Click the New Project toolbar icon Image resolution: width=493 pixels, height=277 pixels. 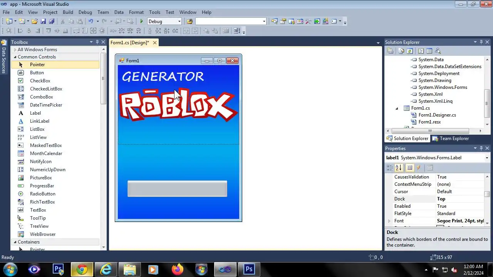pyautogui.click(x=9, y=22)
